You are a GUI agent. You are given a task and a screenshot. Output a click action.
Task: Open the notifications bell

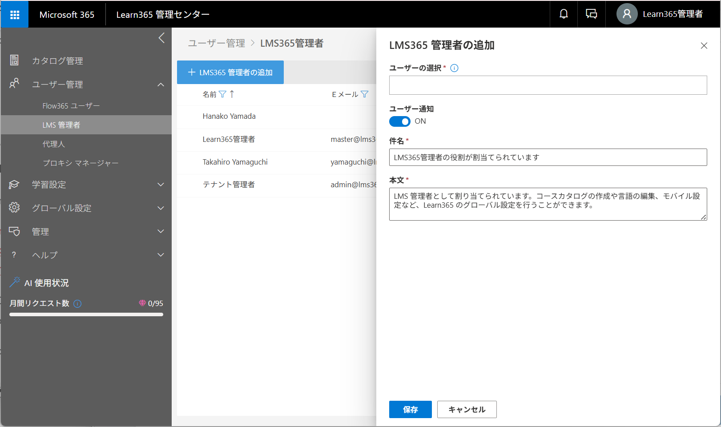[564, 14]
